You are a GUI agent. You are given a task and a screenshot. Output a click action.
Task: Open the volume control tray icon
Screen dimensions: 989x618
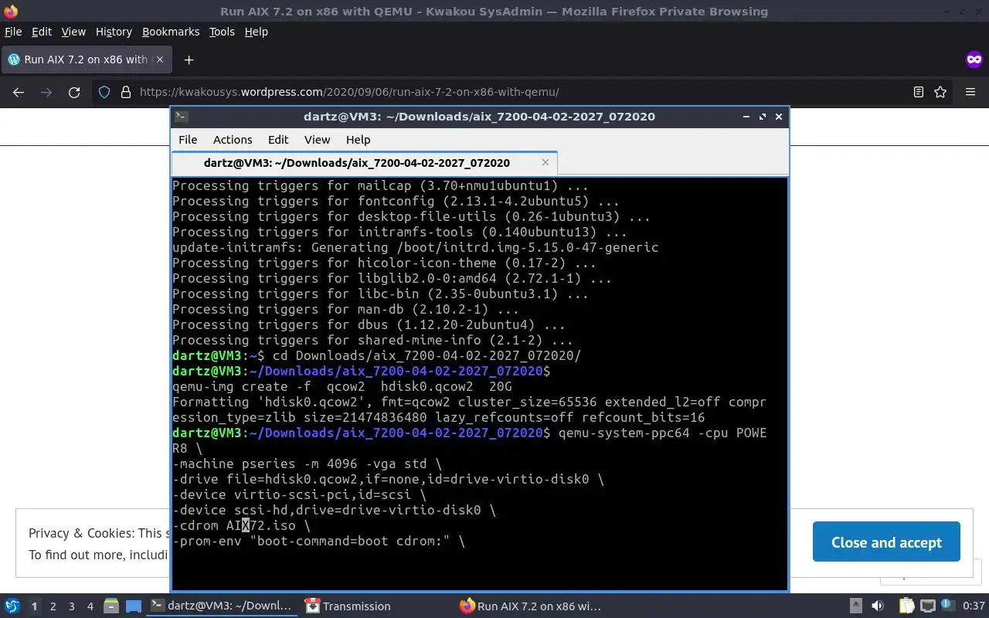point(878,606)
